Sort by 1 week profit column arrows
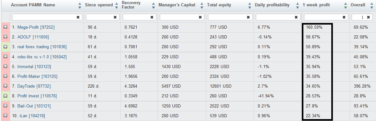Screen dimensions: 376x121 pos(345,5)
